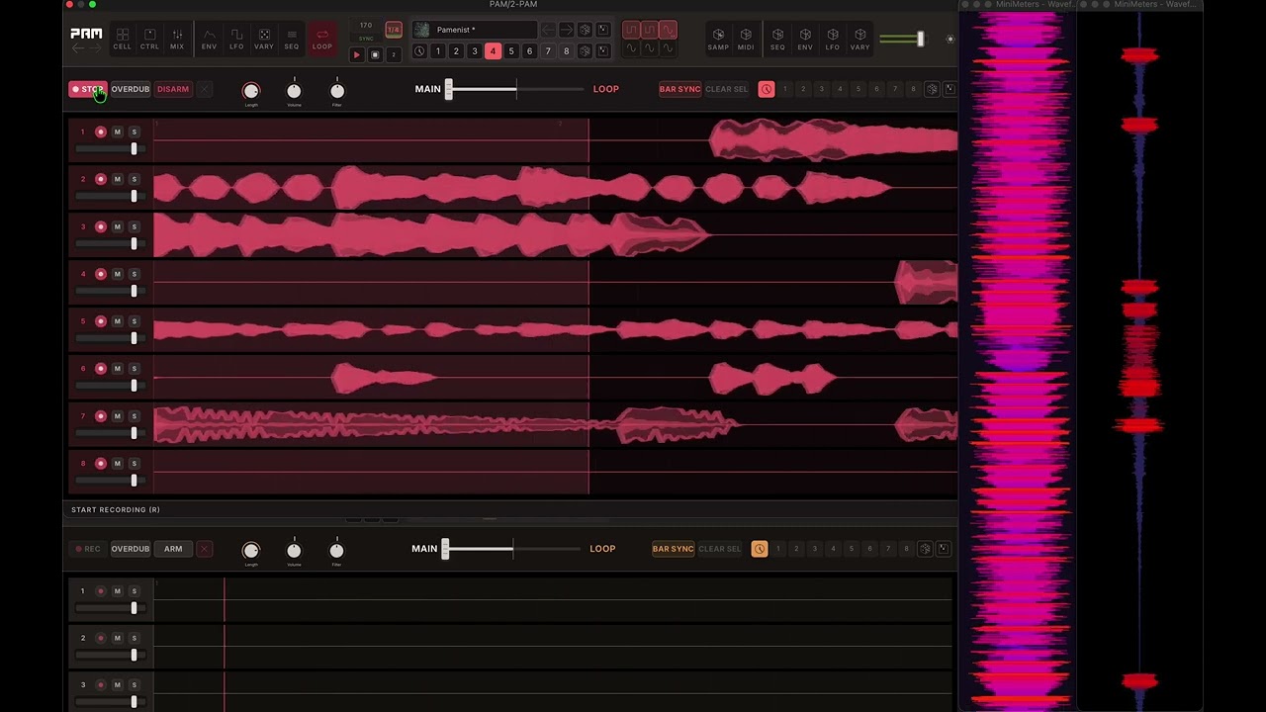Image resolution: width=1266 pixels, height=712 pixels.
Task: Open the SAMP module
Action: coord(718,39)
